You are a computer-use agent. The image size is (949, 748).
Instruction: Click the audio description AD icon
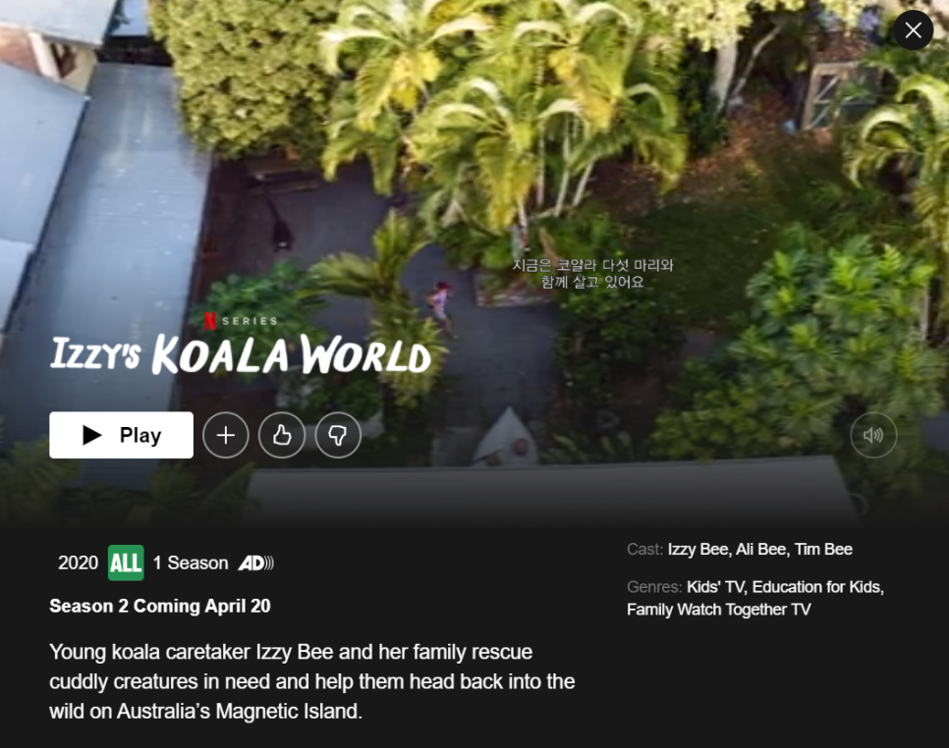[x=256, y=563]
